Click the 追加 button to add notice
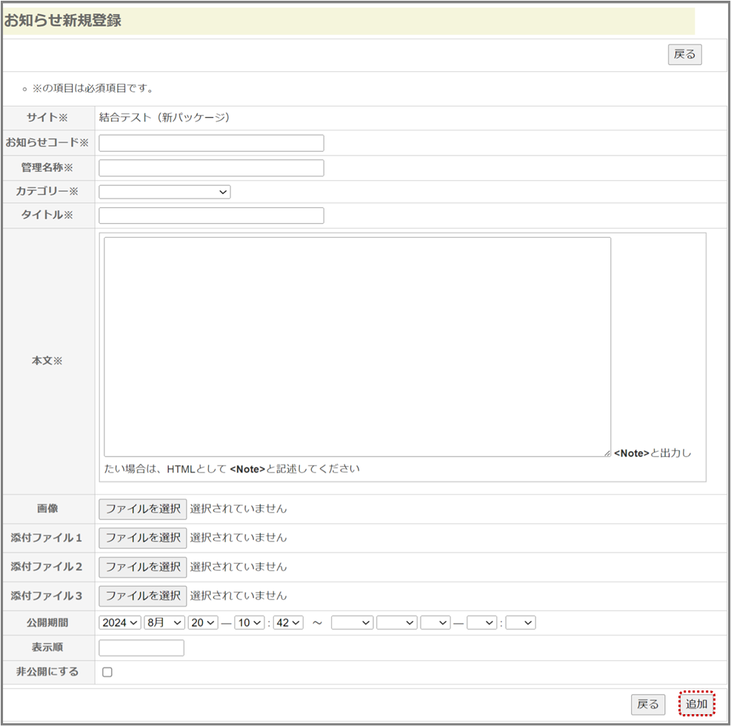This screenshot has height=726, width=731. tap(696, 704)
